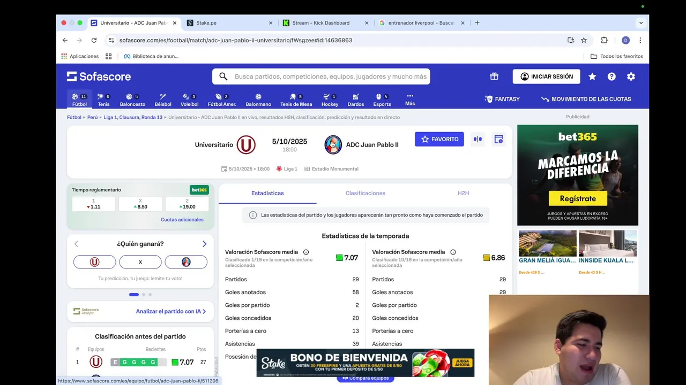This screenshot has height=385, width=686.
Task: Switch to Estadísticas tab
Action: point(267,193)
